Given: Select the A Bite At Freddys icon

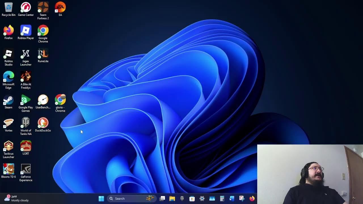Looking at the screenshot, I should point(26,80).
